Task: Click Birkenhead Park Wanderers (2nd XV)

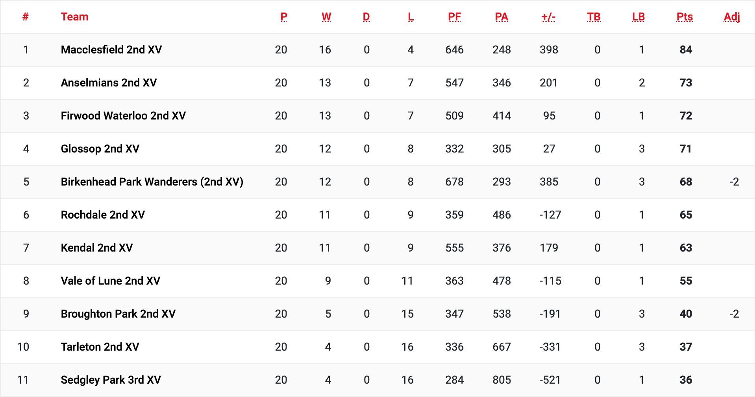Action: [x=152, y=182]
